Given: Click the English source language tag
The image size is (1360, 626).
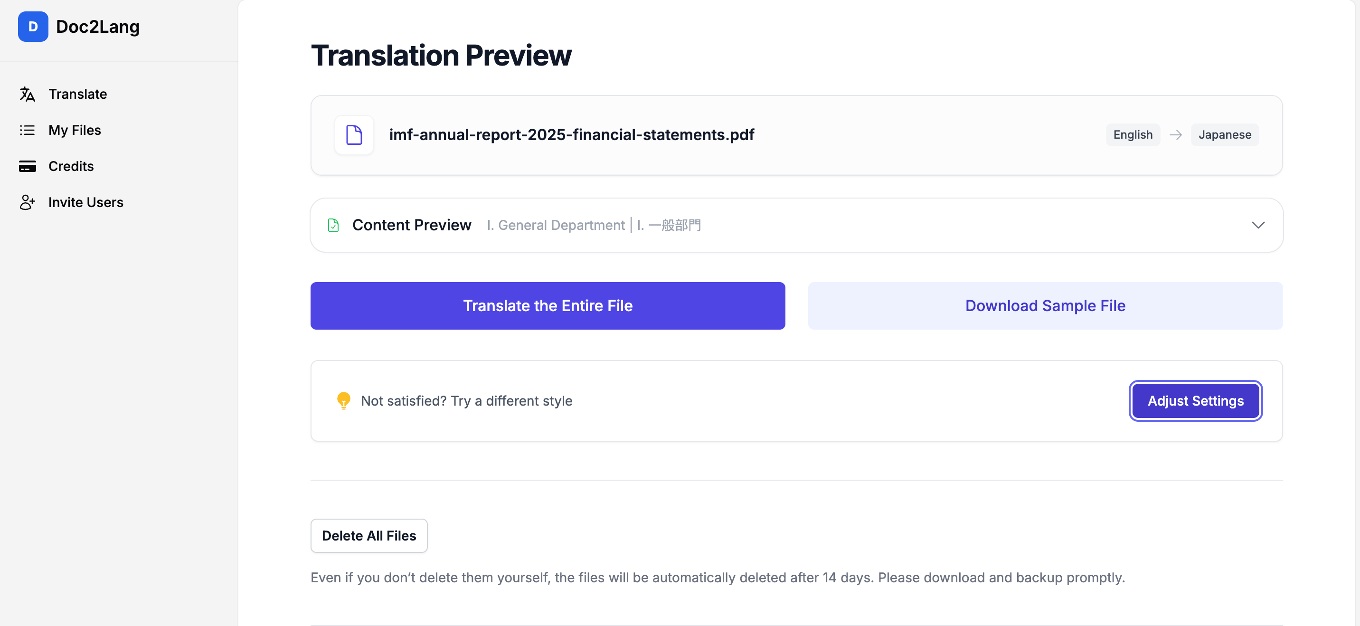Looking at the screenshot, I should click(1133, 135).
